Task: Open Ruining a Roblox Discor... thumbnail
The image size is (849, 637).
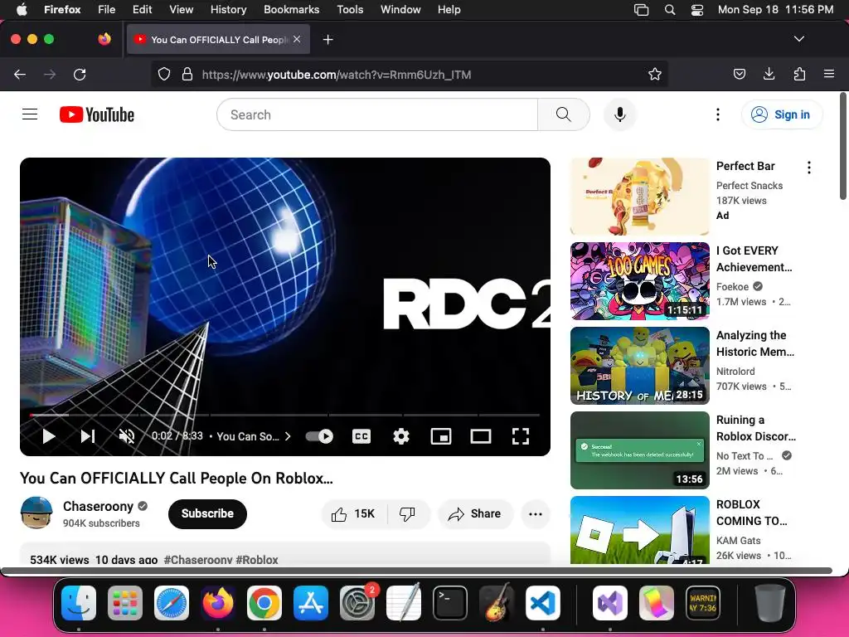Action: 639,450
